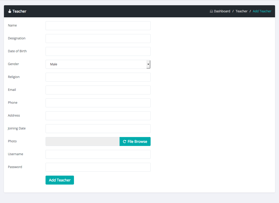Click the Password input field

click(x=98, y=167)
